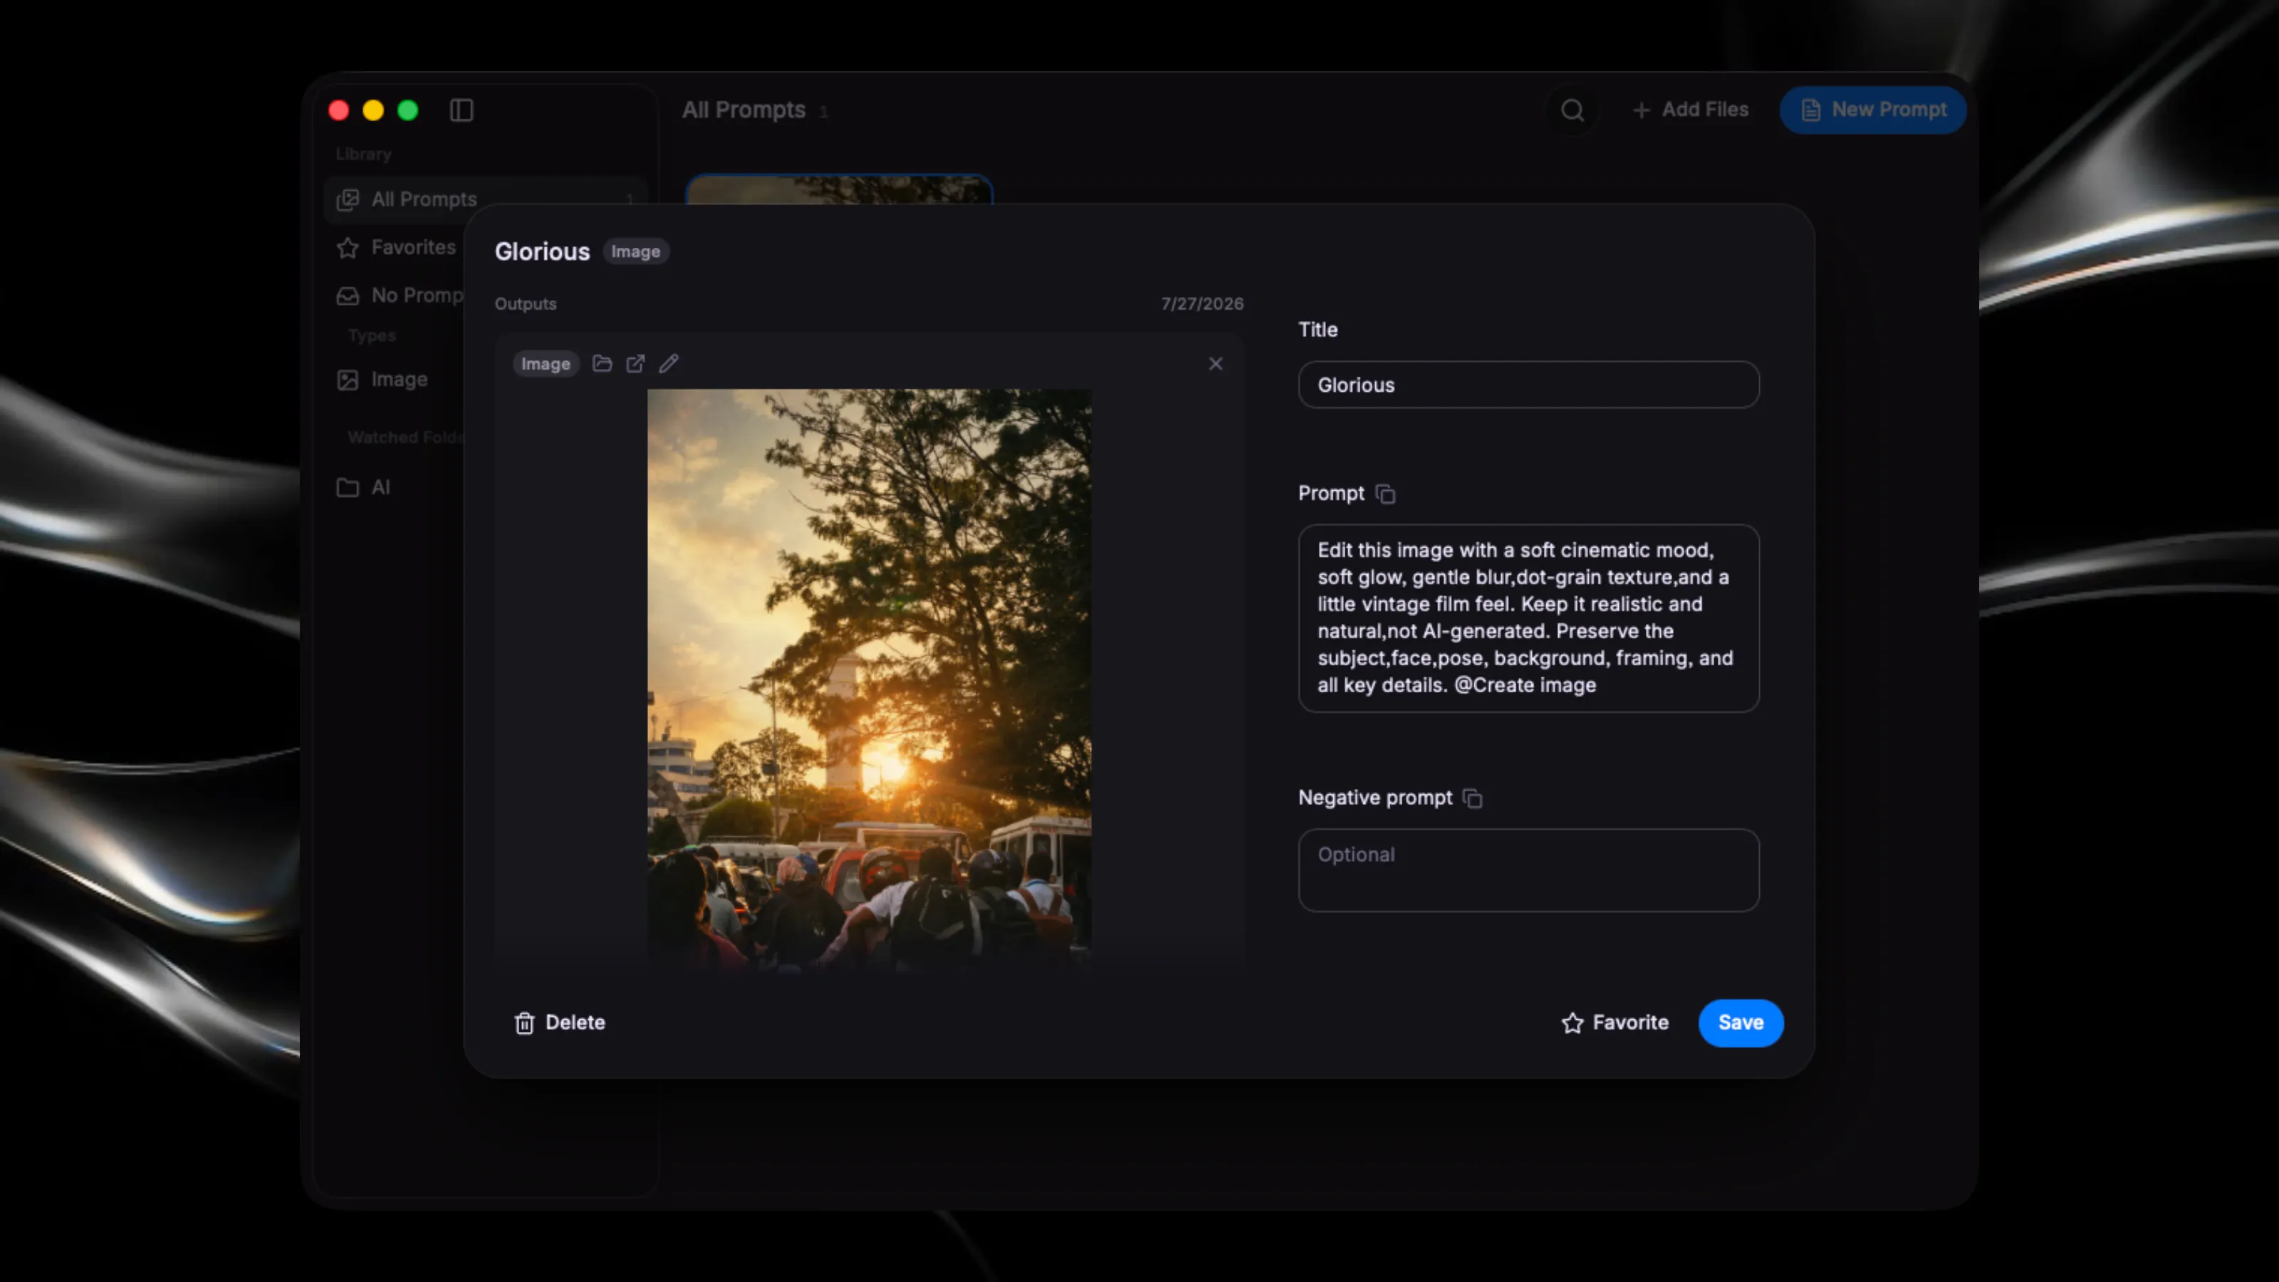Edit output using the pencil icon
The height and width of the screenshot is (1282, 2279).
click(x=669, y=364)
